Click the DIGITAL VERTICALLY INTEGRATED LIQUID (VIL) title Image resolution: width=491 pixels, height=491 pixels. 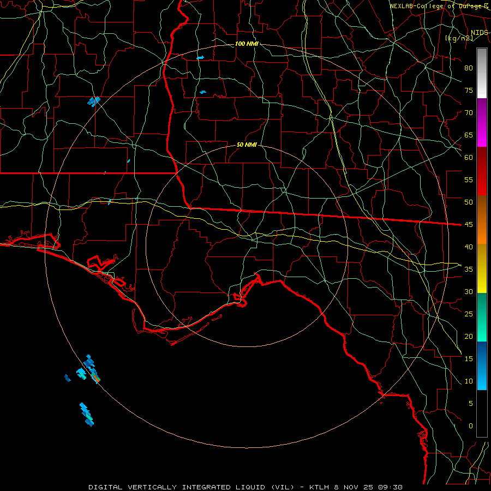(191, 487)
